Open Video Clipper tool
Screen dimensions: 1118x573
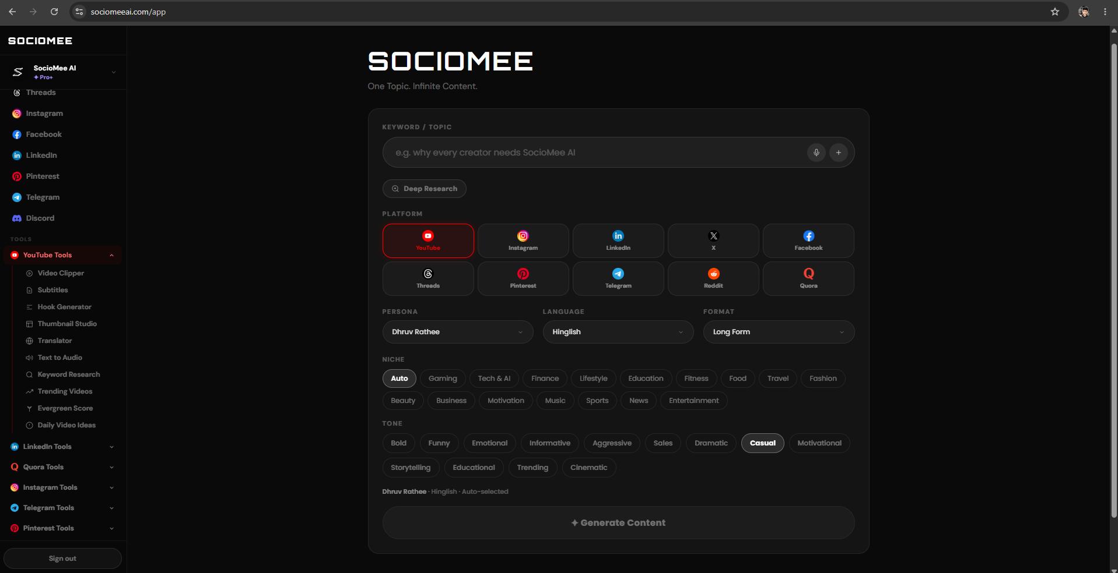click(x=61, y=273)
